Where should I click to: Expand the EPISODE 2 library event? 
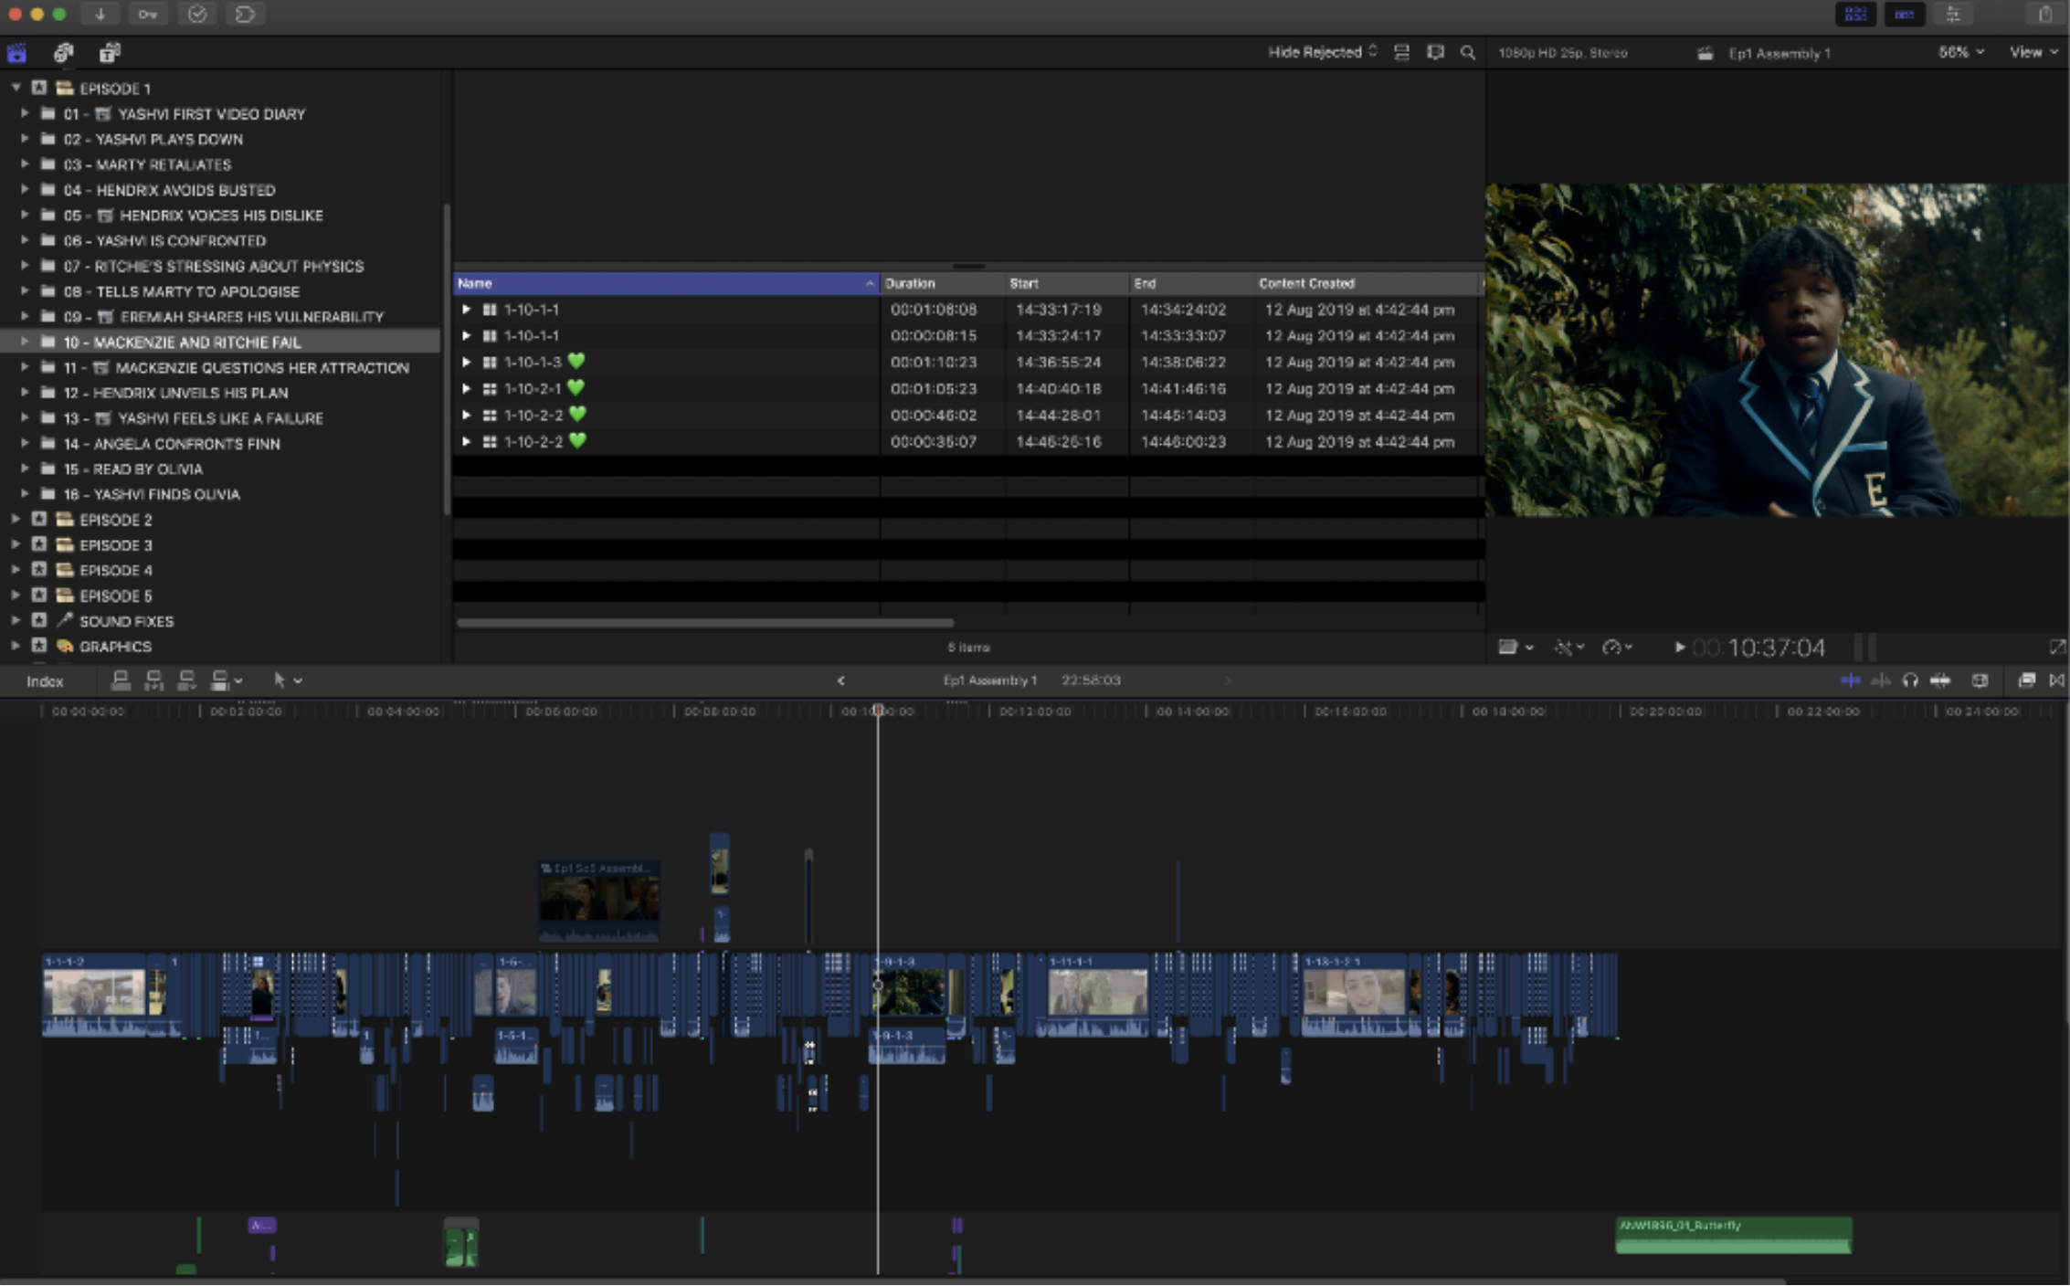16,520
